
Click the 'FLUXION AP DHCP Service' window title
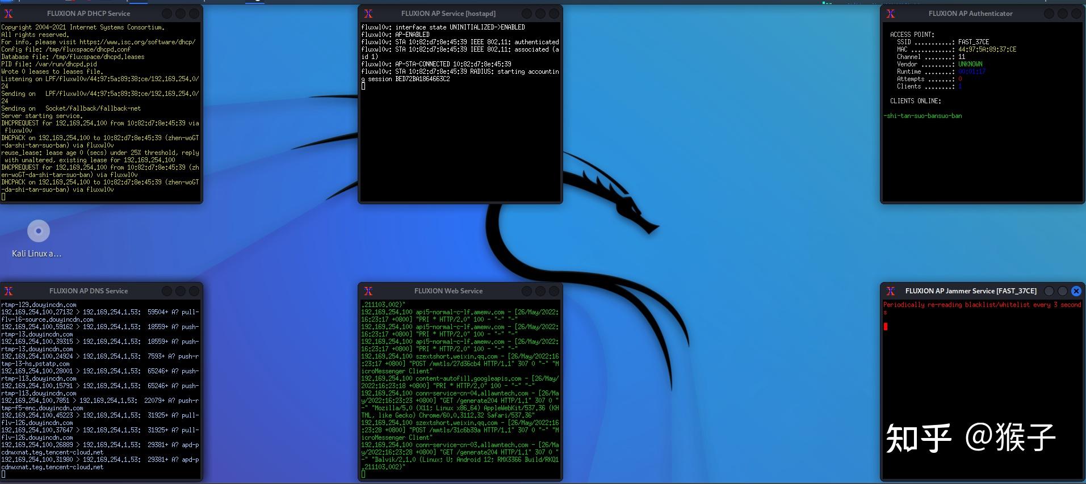tap(89, 14)
